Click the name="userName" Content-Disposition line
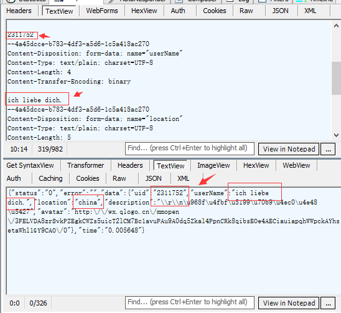 click(95, 54)
